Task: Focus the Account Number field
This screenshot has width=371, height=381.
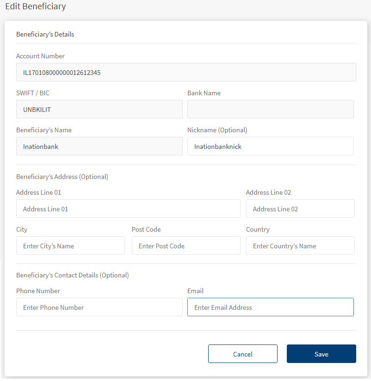Action: coord(185,72)
